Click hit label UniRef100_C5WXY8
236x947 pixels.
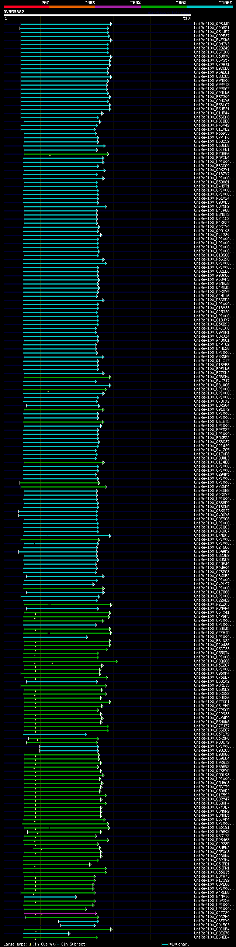pos(212,56)
